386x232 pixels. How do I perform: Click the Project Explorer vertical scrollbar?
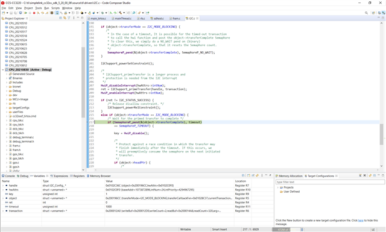tap(83, 82)
